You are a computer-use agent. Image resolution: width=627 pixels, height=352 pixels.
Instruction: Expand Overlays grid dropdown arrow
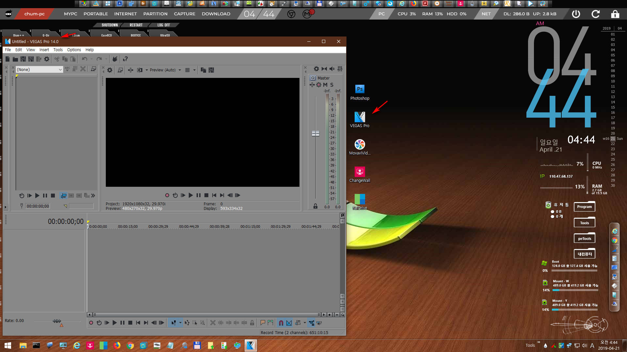tap(194, 70)
